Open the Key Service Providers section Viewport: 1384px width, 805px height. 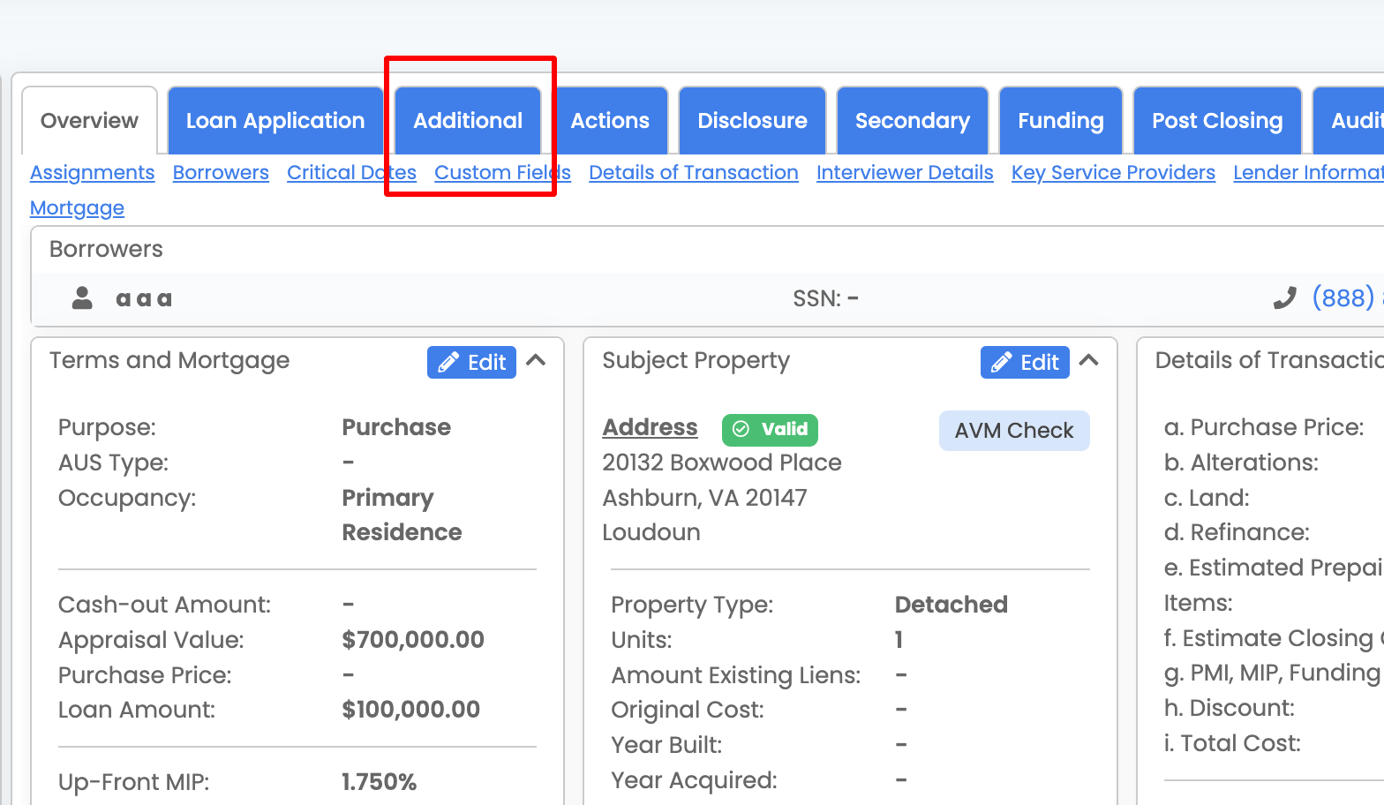click(x=1112, y=172)
